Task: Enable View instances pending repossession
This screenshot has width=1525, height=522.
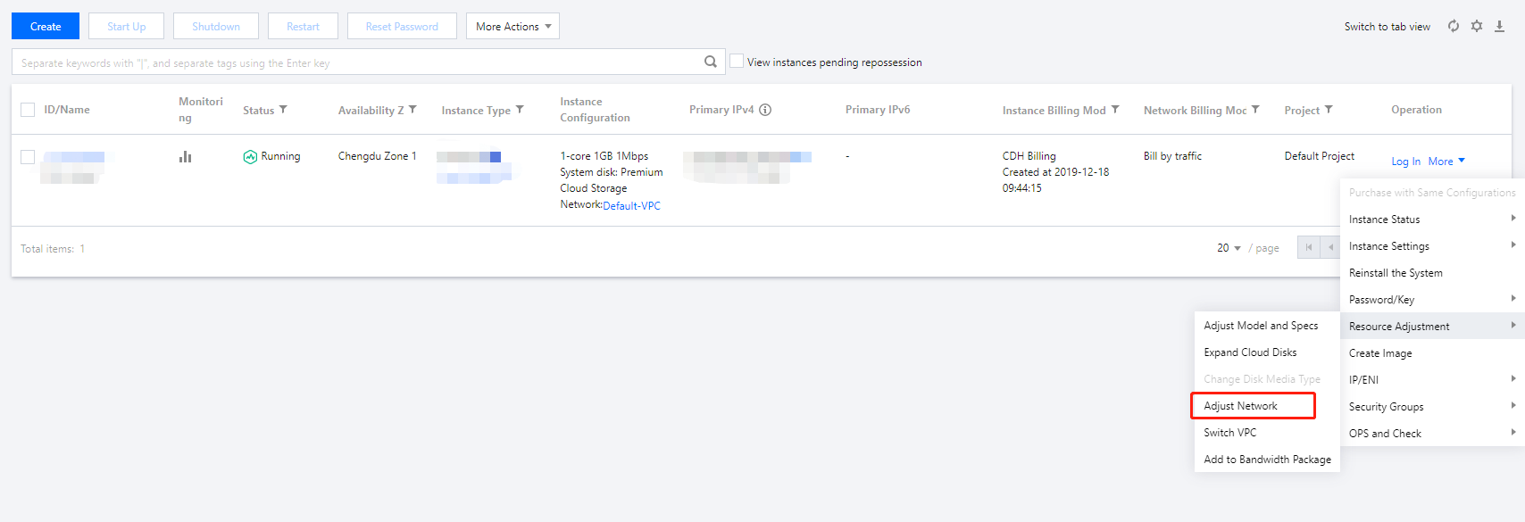Action: coord(737,62)
